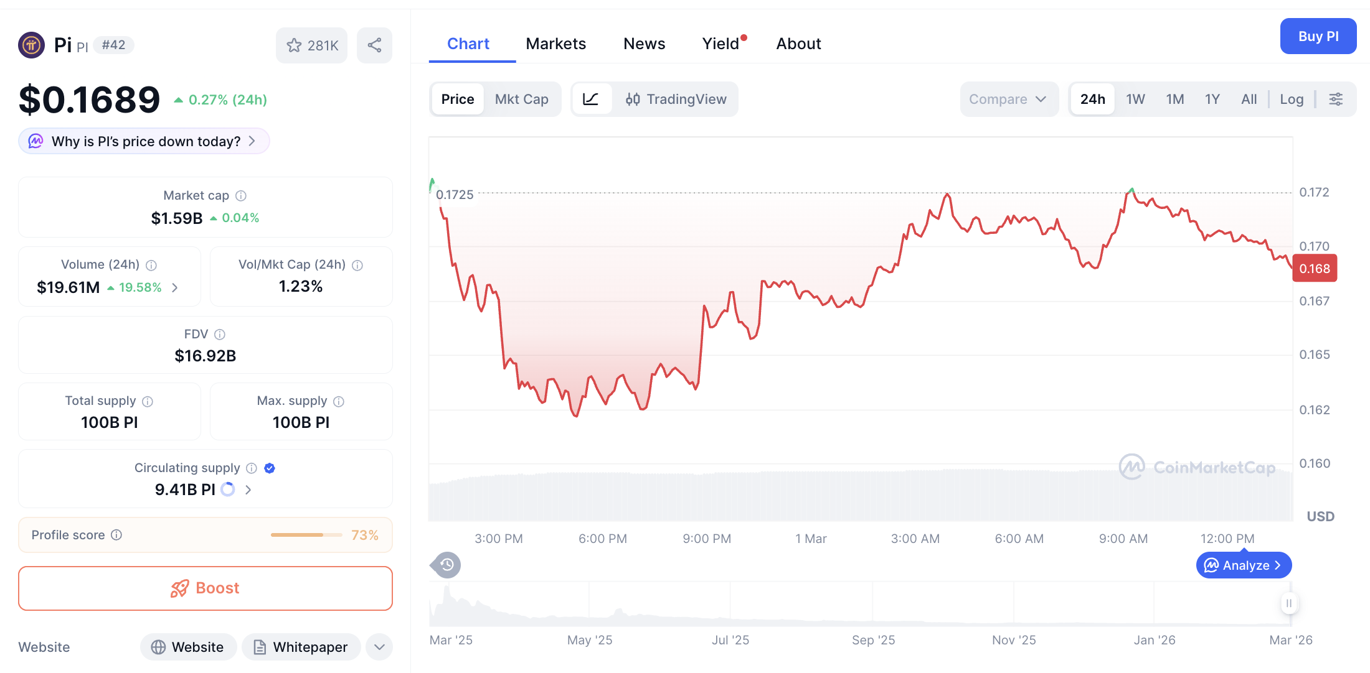Image resolution: width=1370 pixels, height=673 pixels.
Task: Open the chart settings sliders icon
Action: [1336, 99]
